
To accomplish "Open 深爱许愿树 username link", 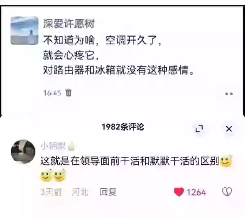I will tap(69, 24).
